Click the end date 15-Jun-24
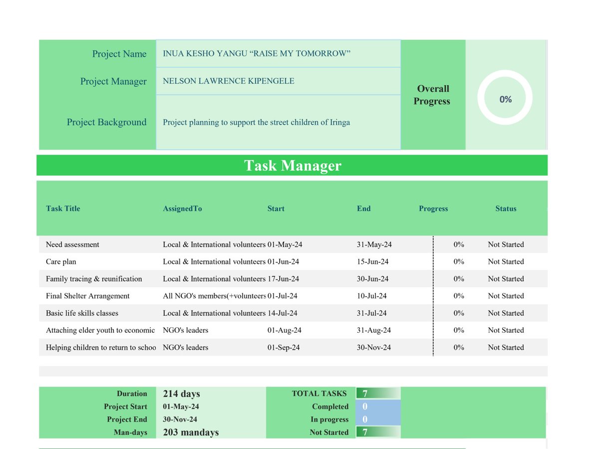This screenshot has width=599, height=449. [372, 261]
